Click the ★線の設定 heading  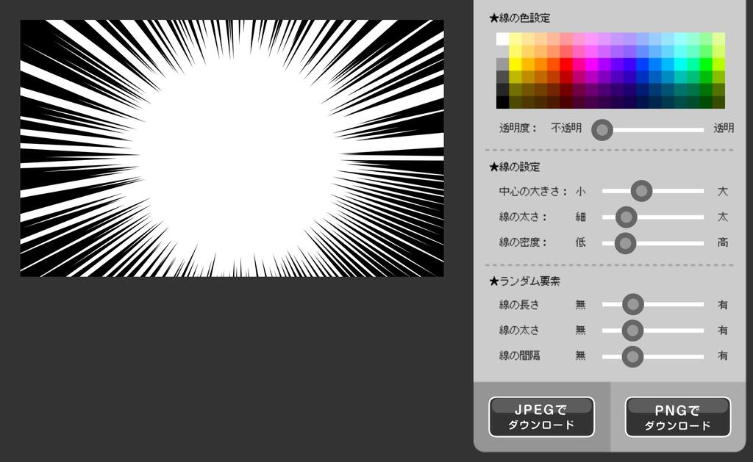[x=514, y=167]
